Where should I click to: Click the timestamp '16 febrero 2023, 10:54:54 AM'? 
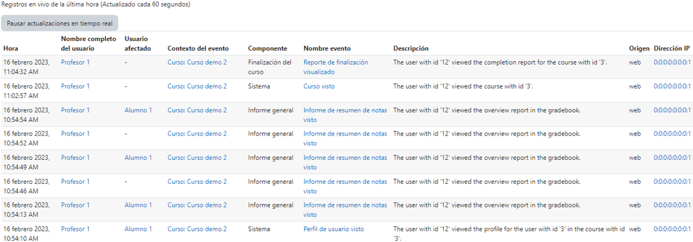tap(26, 115)
